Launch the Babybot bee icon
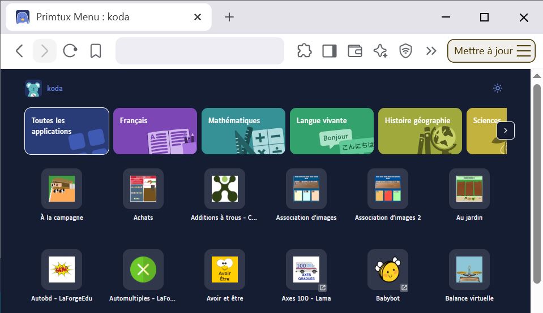Image resolution: width=543 pixels, height=313 pixels. click(388, 269)
